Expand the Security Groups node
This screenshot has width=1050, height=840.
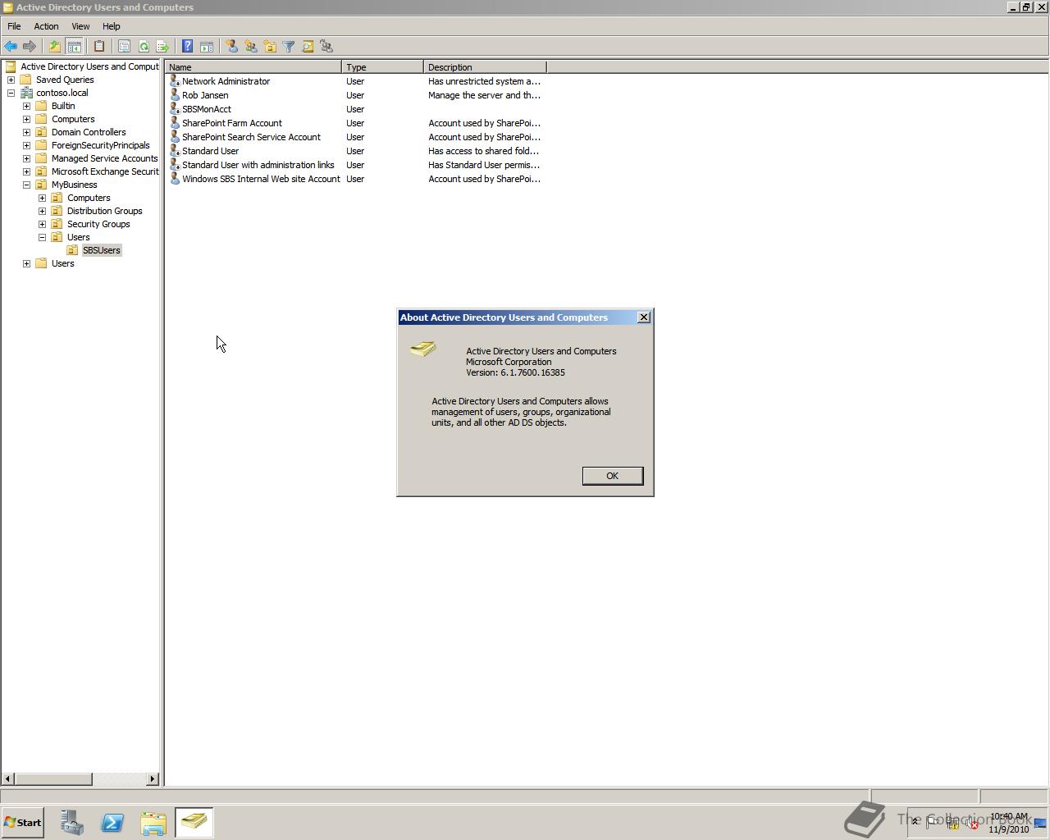pos(42,224)
